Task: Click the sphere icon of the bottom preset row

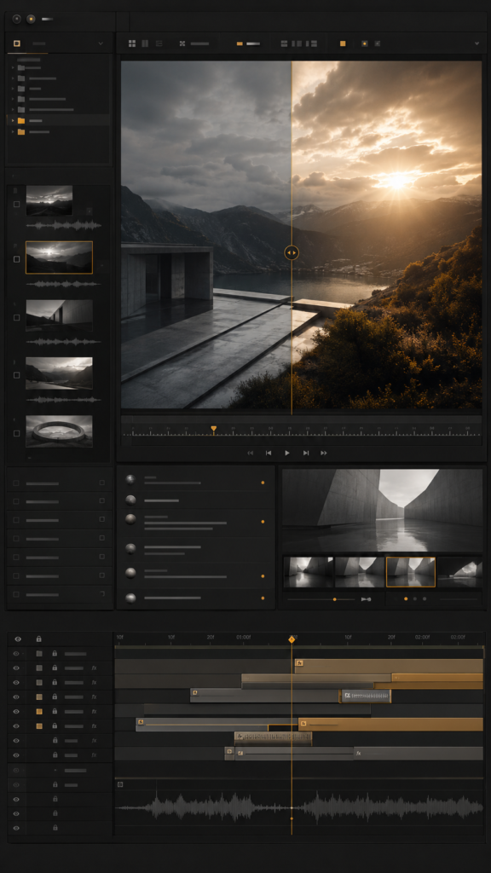Action: tap(130, 598)
